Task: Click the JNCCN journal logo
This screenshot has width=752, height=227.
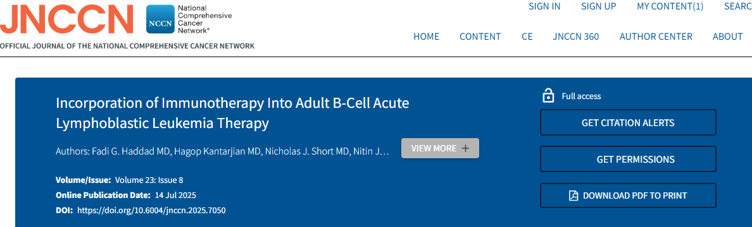Action: click(x=66, y=20)
